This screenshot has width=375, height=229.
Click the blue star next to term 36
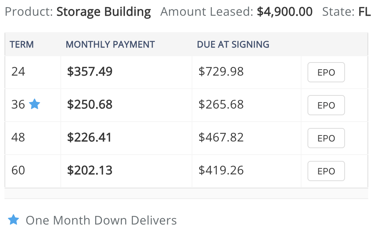(34, 104)
